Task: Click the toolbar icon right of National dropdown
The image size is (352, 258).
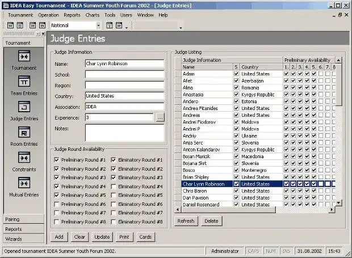Action: pos(110,26)
